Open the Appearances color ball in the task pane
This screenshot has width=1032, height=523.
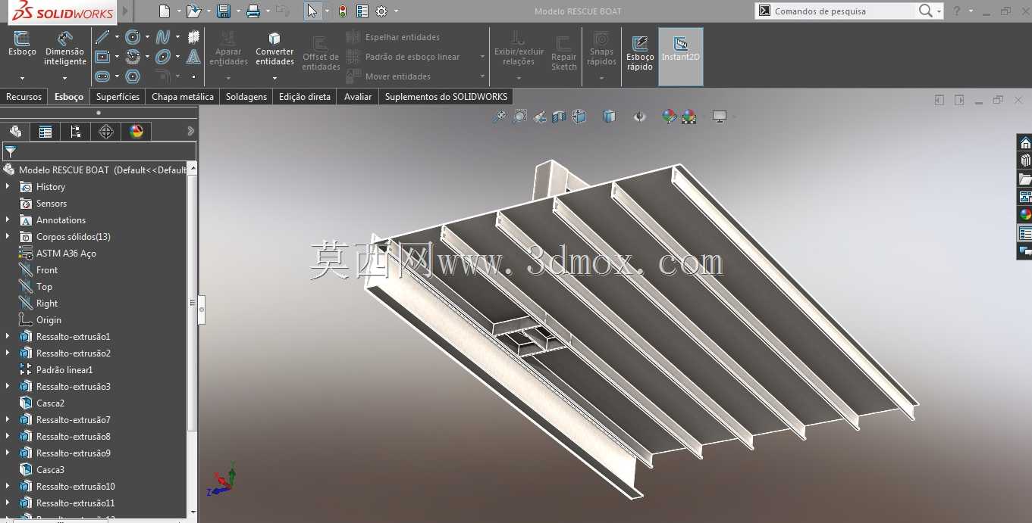point(1025,214)
